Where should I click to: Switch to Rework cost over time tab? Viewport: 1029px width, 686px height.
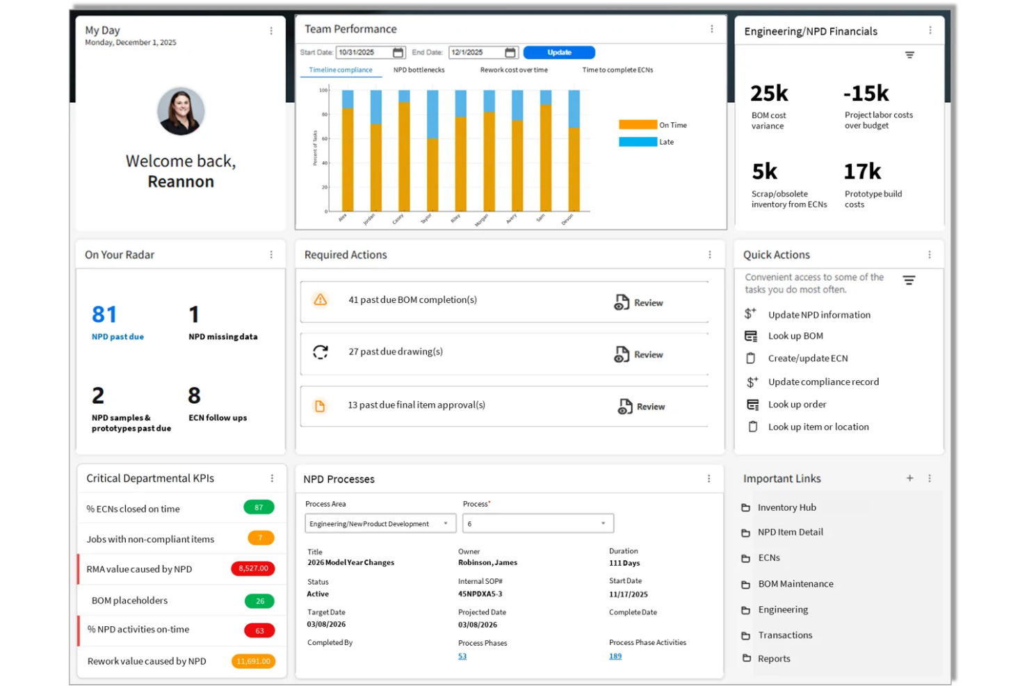tap(514, 70)
